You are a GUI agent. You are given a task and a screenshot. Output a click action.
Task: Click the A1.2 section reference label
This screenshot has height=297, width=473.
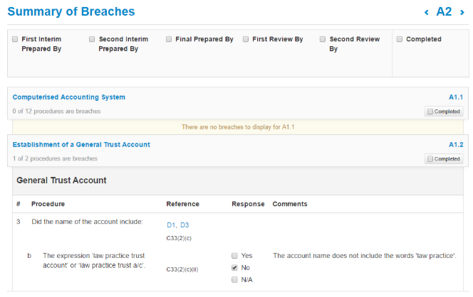(x=456, y=144)
